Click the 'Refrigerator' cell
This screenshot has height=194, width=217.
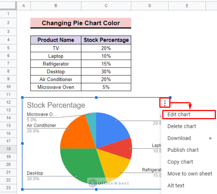coord(56,64)
